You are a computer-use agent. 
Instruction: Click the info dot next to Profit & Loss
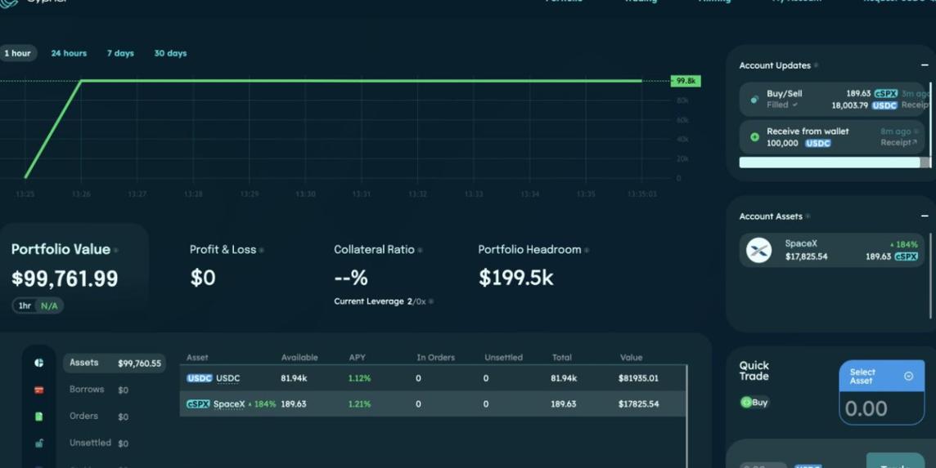click(262, 251)
